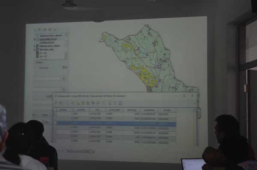The width and height of the screenshot is (257, 170).
Task: Zoom map to selected rows magnifier
Action: 98,103
